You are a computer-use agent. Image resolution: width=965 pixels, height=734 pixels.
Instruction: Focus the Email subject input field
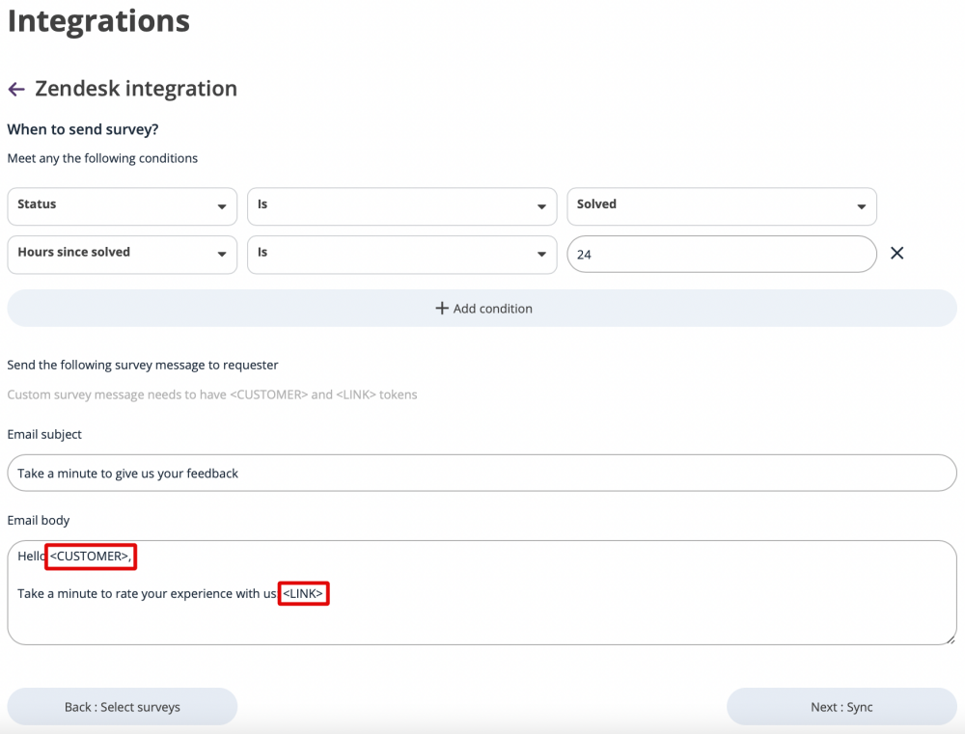point(482,474)
